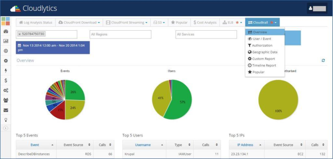Select Authorization from Cloudtrail menu
This screenshot has width=333, height=159.
pyautogui.click(x=265, y=45)
